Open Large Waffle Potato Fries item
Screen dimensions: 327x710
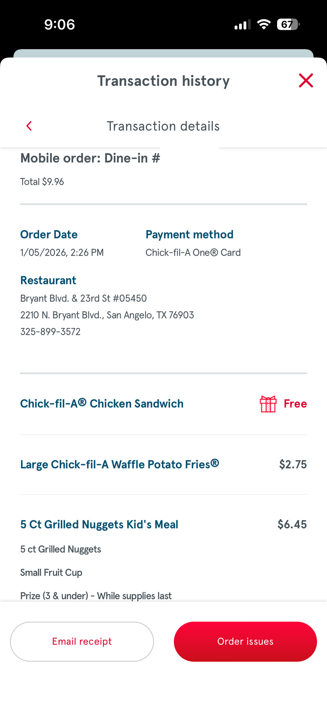119,464
